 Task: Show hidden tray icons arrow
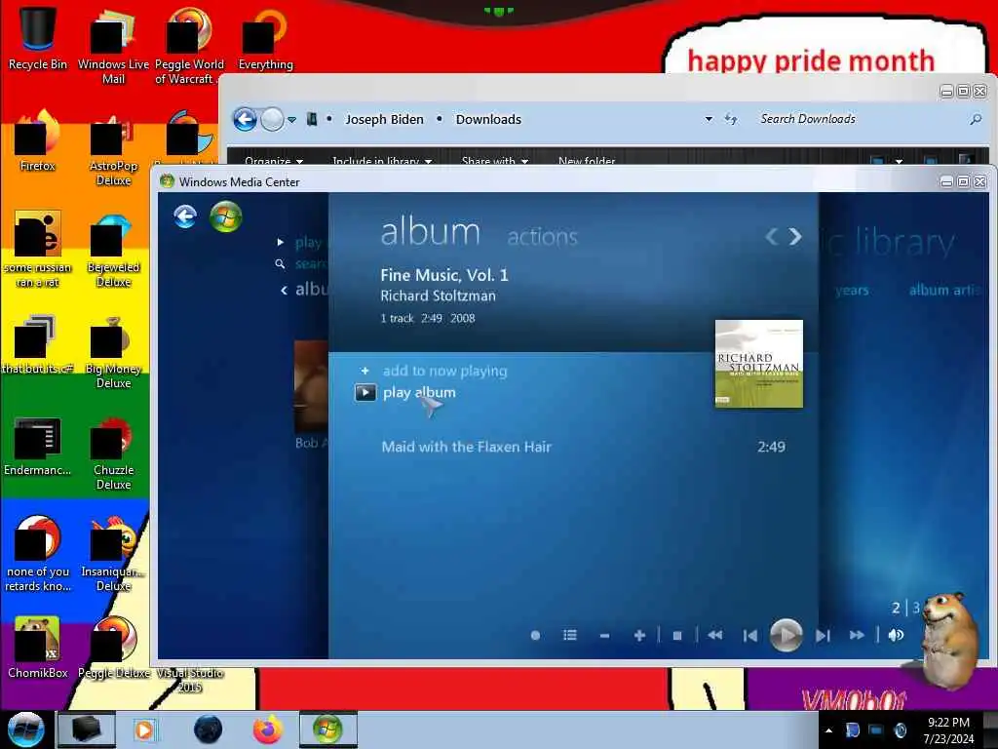[x=828, y=730]
